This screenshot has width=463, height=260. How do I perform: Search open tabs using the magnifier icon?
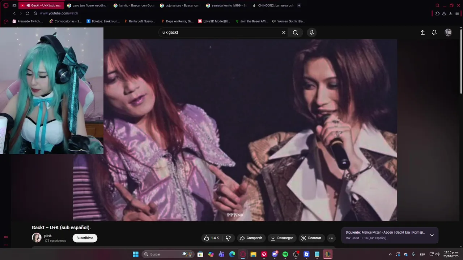(x=437, y=5)
